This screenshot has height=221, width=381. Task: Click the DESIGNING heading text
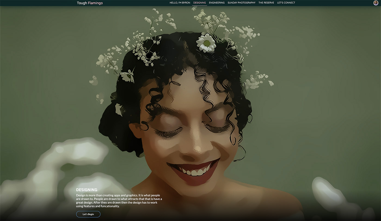(87, 190)
